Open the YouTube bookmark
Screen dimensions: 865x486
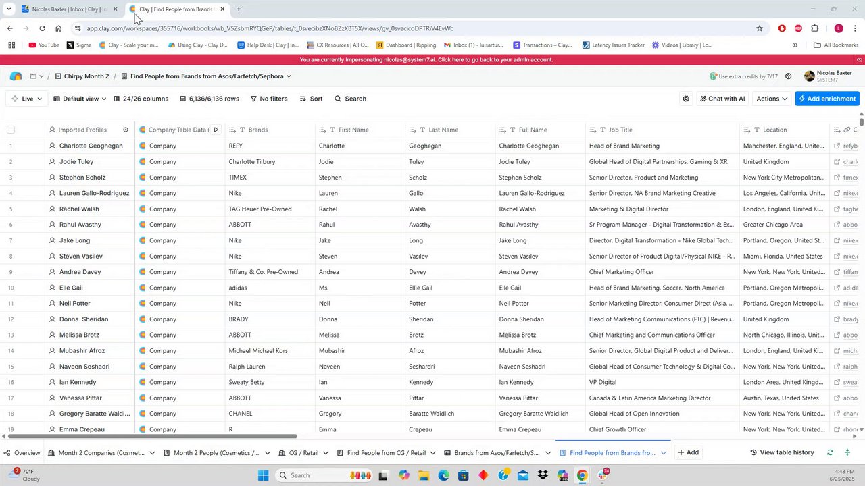(x=44, y=45)
